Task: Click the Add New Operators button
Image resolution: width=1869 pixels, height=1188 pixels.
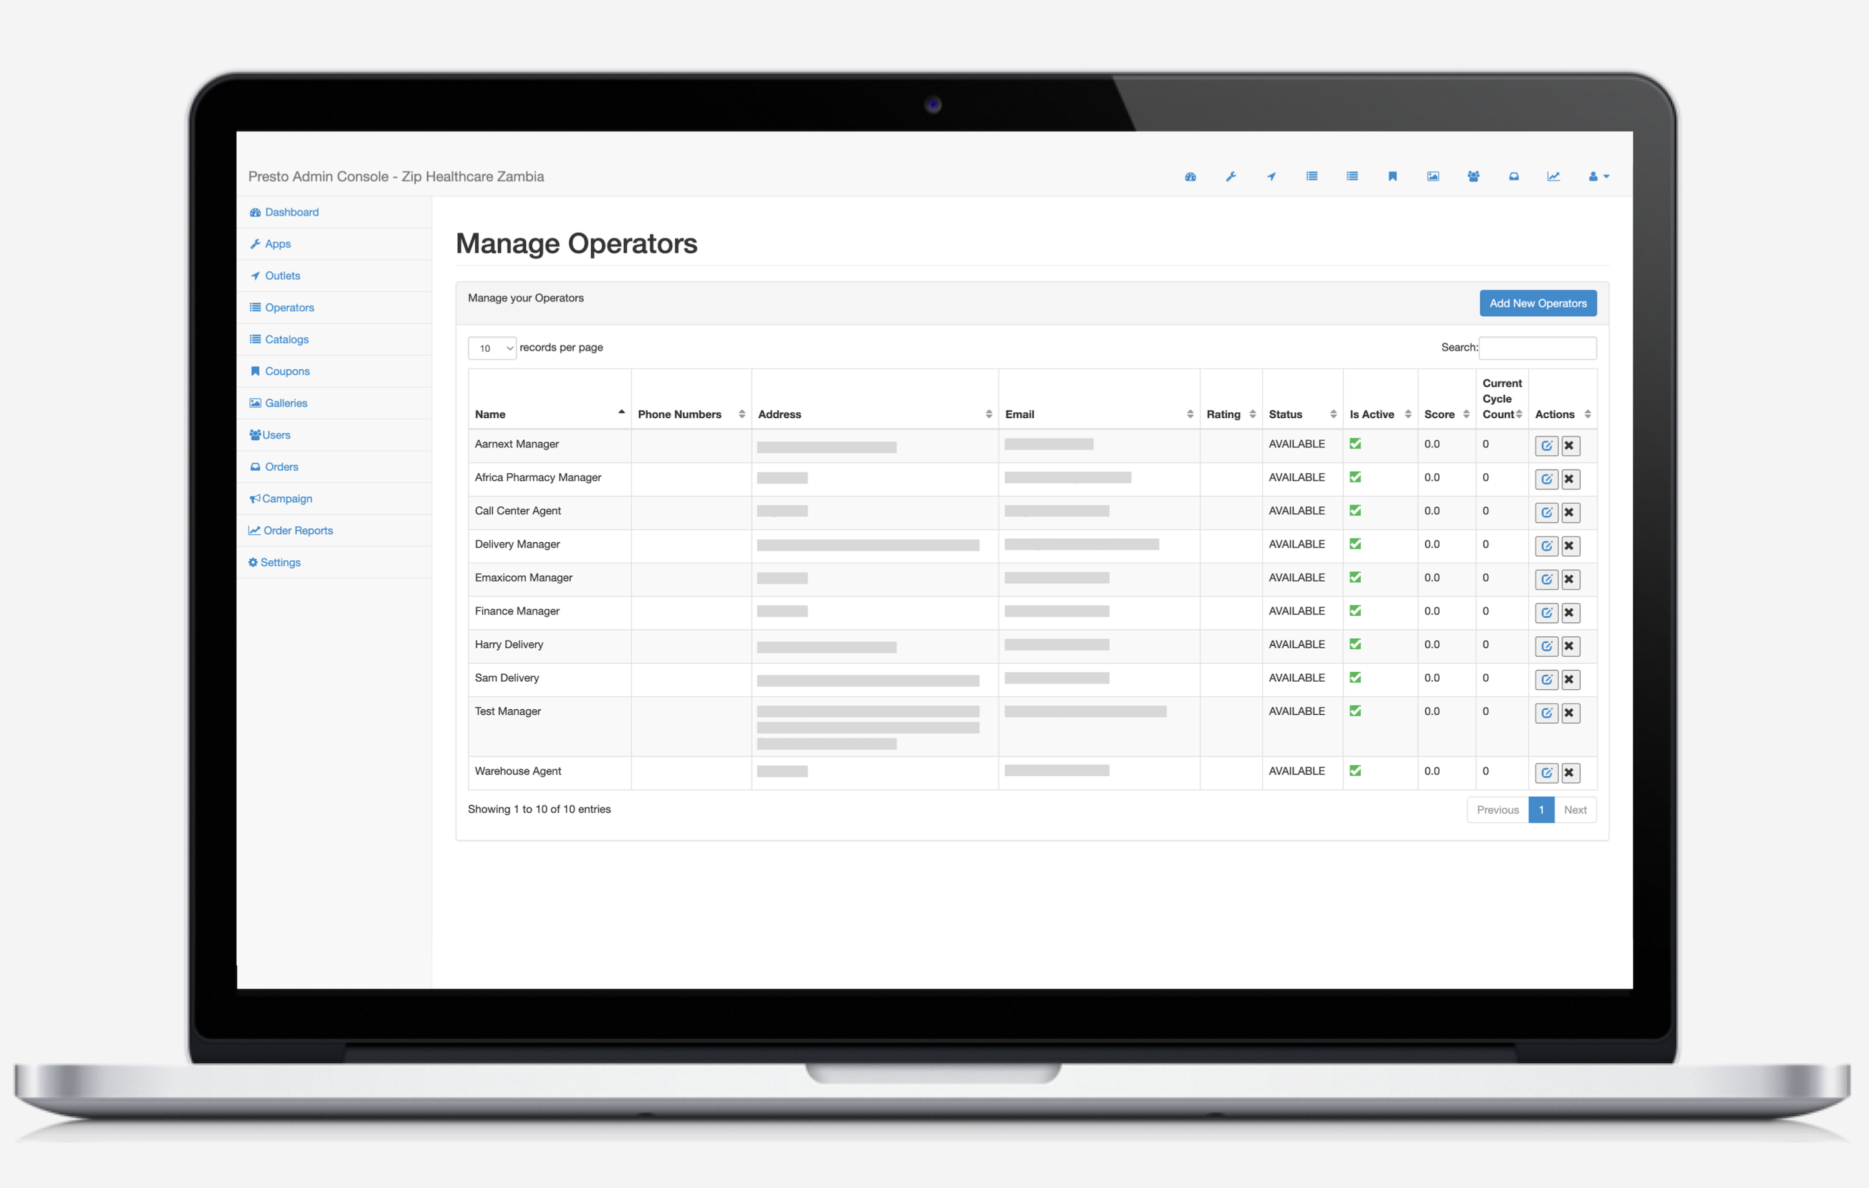Action: [x=1538, y=303]
